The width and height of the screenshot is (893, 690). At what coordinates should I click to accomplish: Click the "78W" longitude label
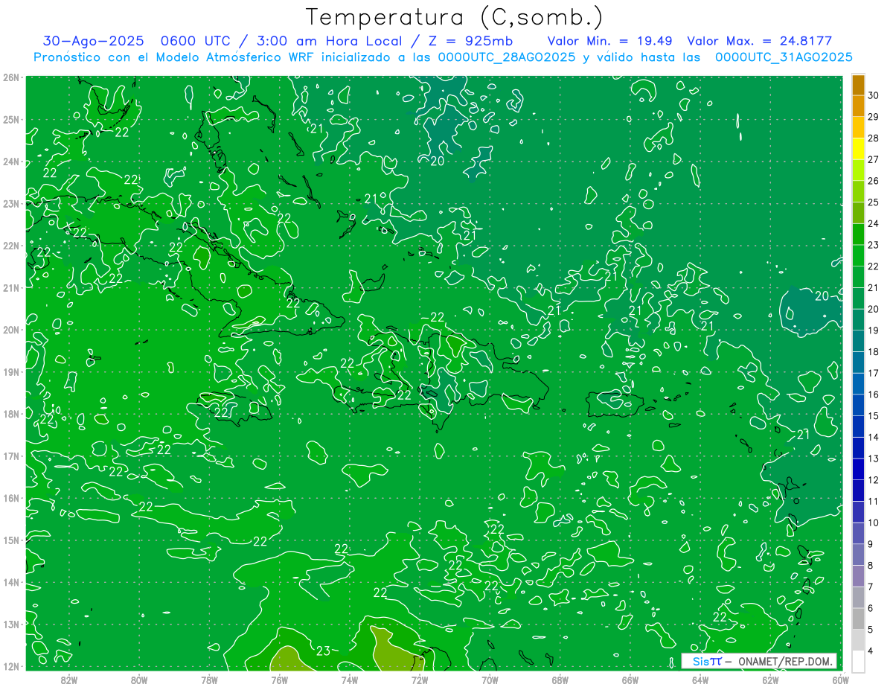pyautogui.click(x=209, y=680)
